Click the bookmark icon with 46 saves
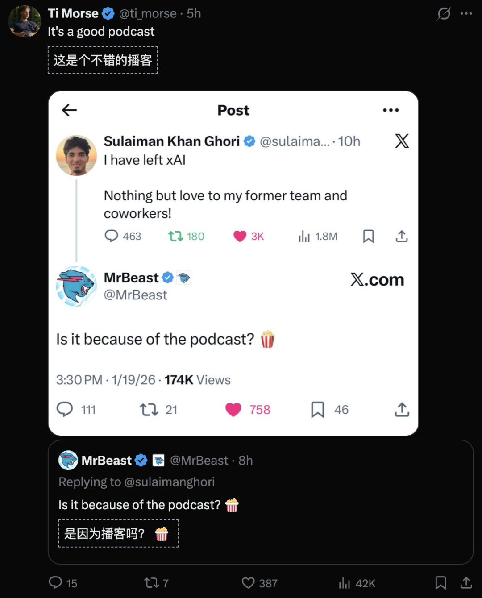The image size is (482, 598). click(x=318, y=409)
